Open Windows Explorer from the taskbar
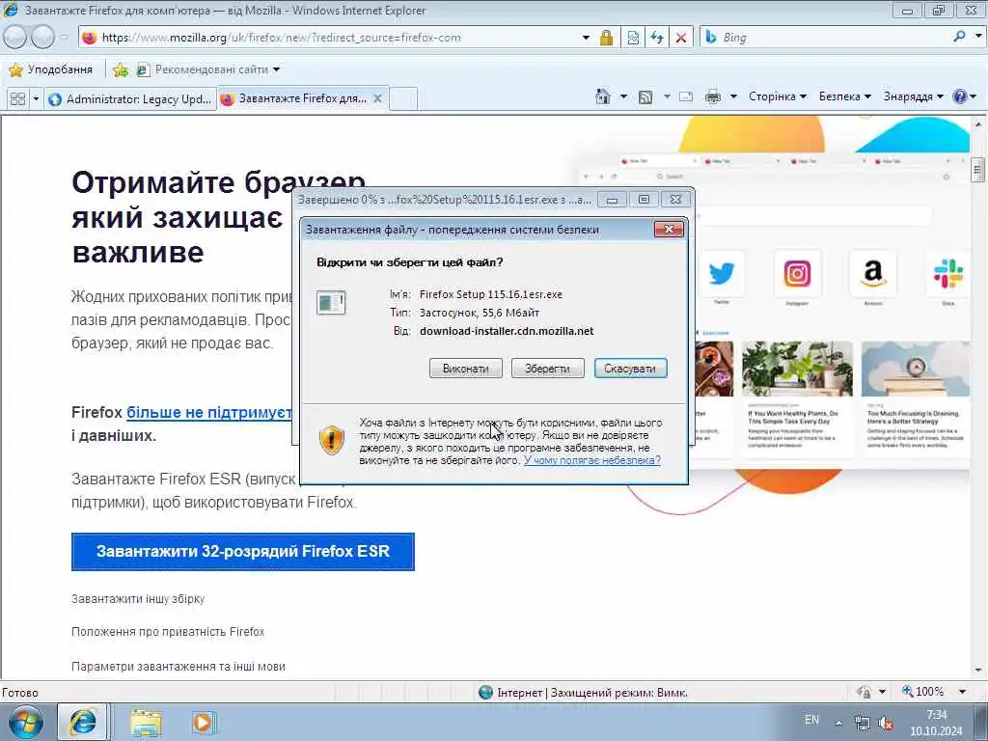This screenshot has width=988, height=741. pos(147,723)
